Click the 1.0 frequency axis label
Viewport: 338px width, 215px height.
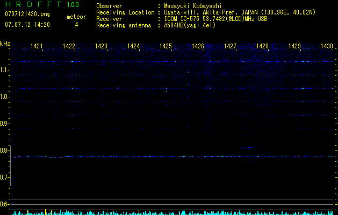[x=4, y=97]
